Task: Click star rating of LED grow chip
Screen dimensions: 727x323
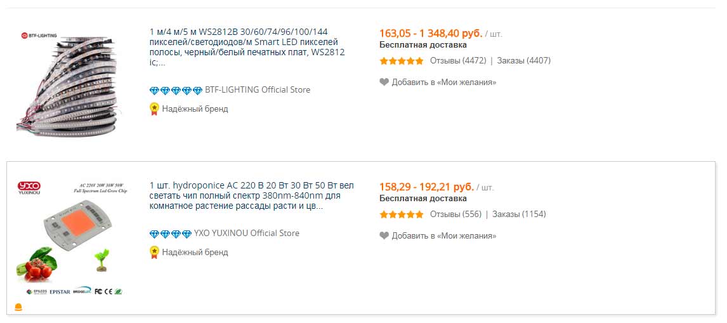Action: tap(402, 214)
